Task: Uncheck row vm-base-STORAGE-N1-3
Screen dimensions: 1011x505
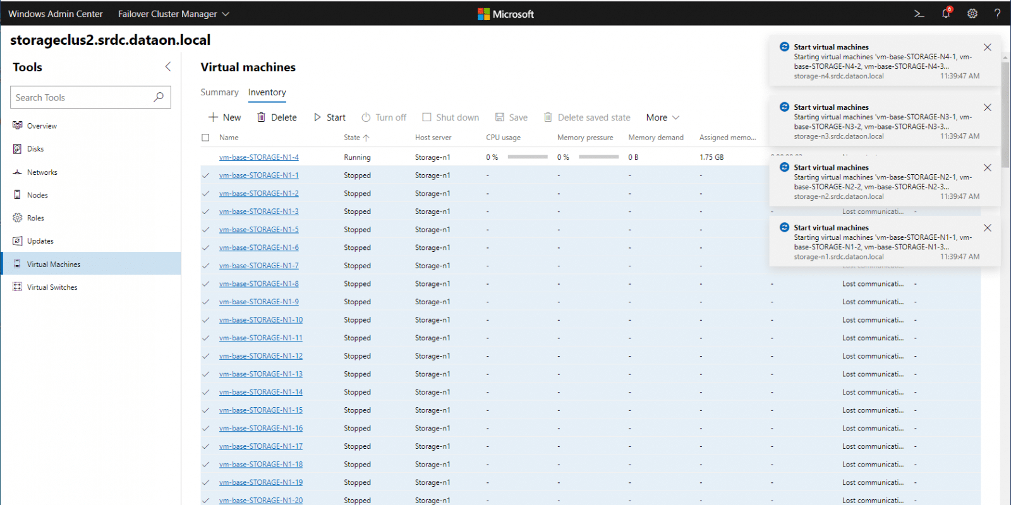Action: click(205, 211)
